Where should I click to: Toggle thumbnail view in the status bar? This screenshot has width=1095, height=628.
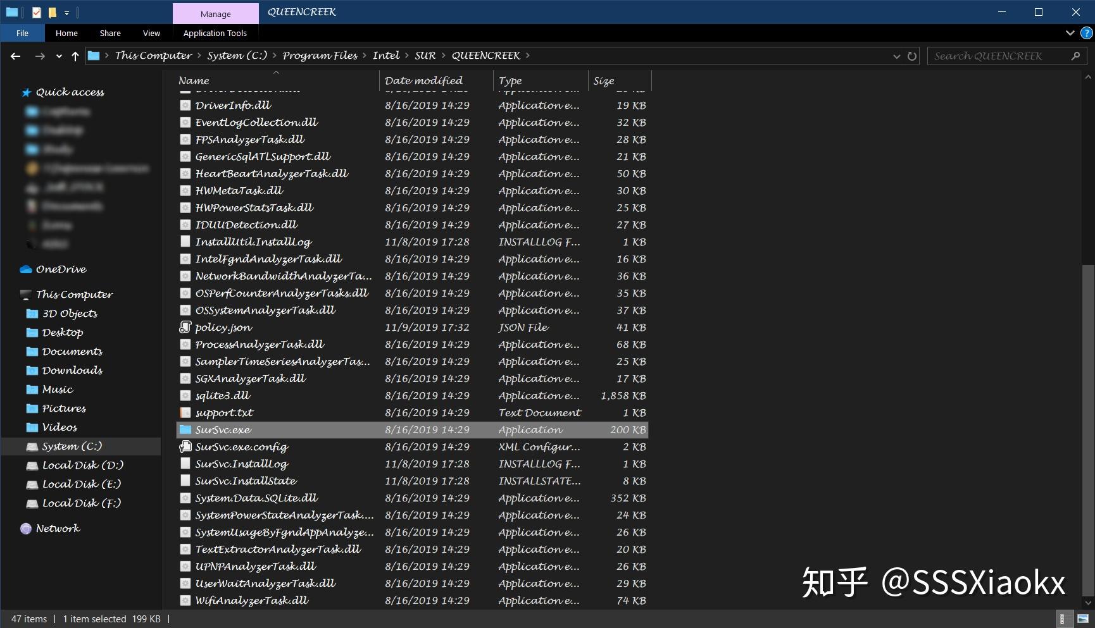pos(1083,619)
